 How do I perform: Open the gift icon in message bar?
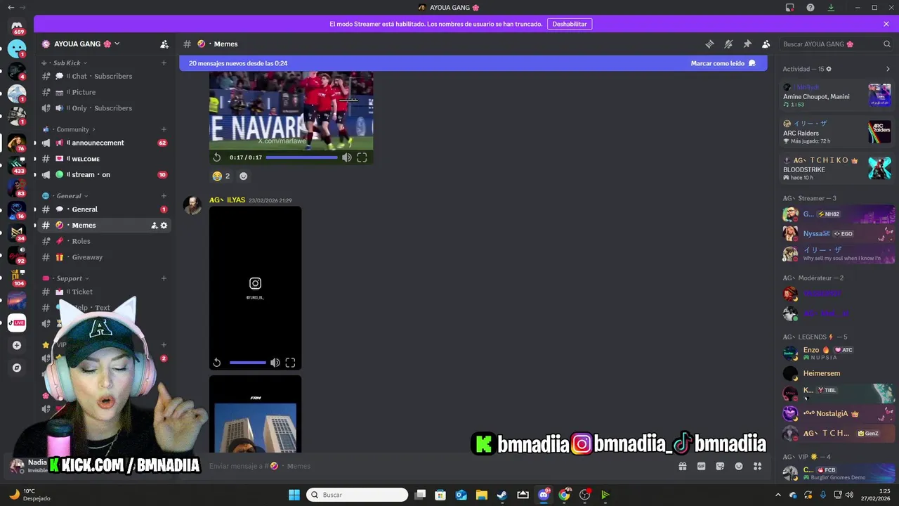click(682, 466)
